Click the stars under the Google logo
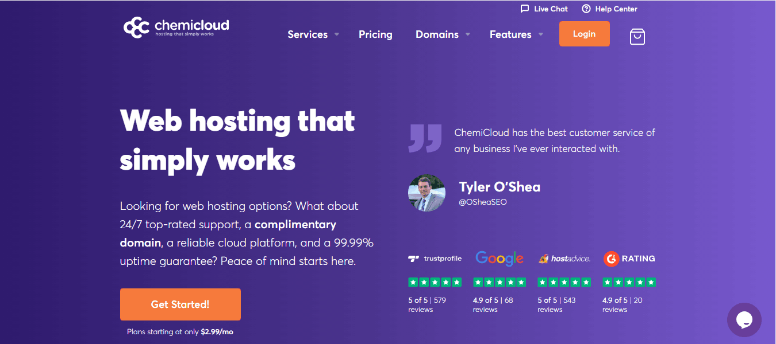 (500, 282)
